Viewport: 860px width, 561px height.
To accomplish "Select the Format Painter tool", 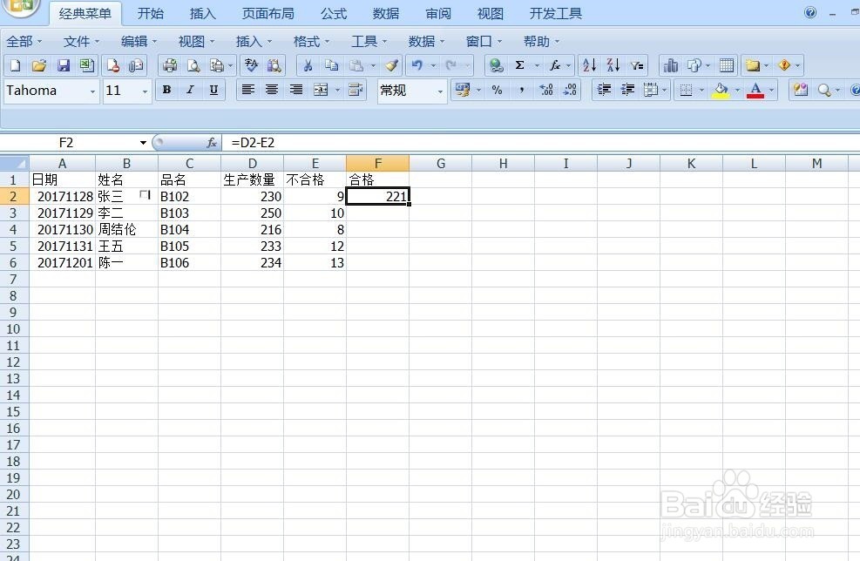I will click(390, 65).
